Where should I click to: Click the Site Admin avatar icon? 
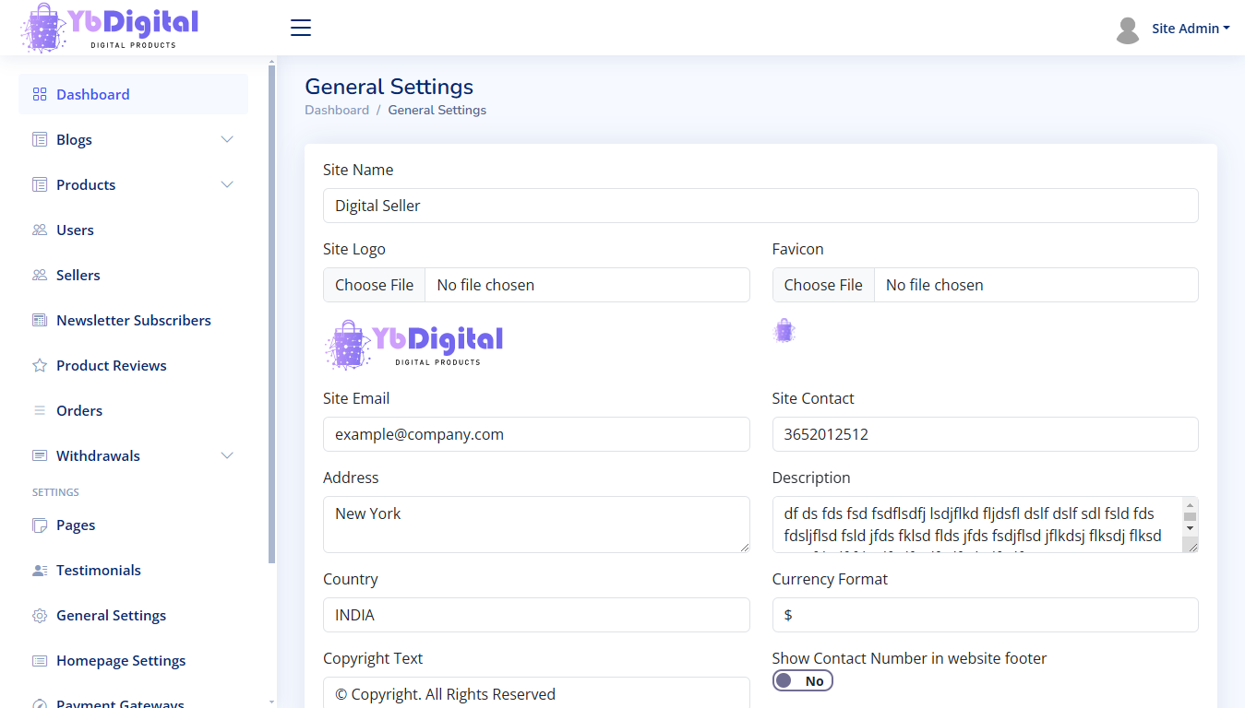coord(1127,29)
